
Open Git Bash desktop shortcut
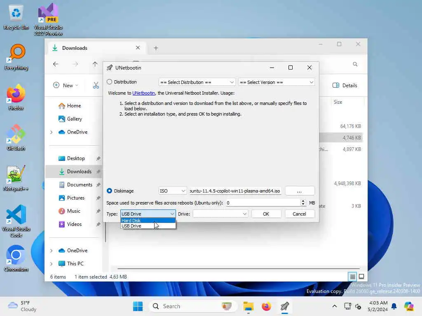click(x=16, y=137)
